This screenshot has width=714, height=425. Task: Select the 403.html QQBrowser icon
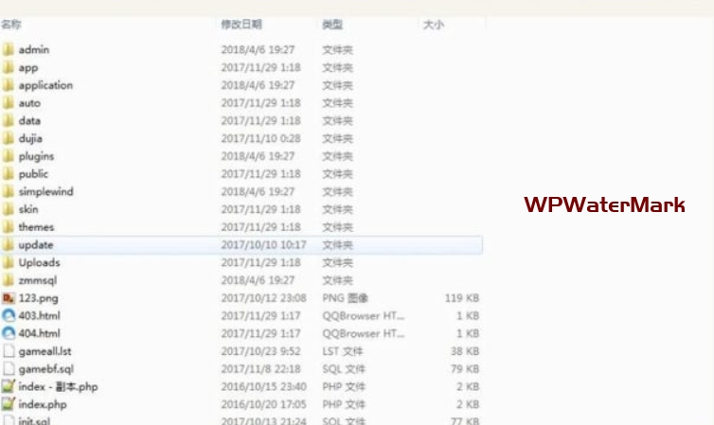(9, 316)
